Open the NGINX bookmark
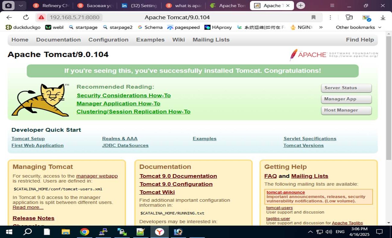 click(x=302, y=27)
